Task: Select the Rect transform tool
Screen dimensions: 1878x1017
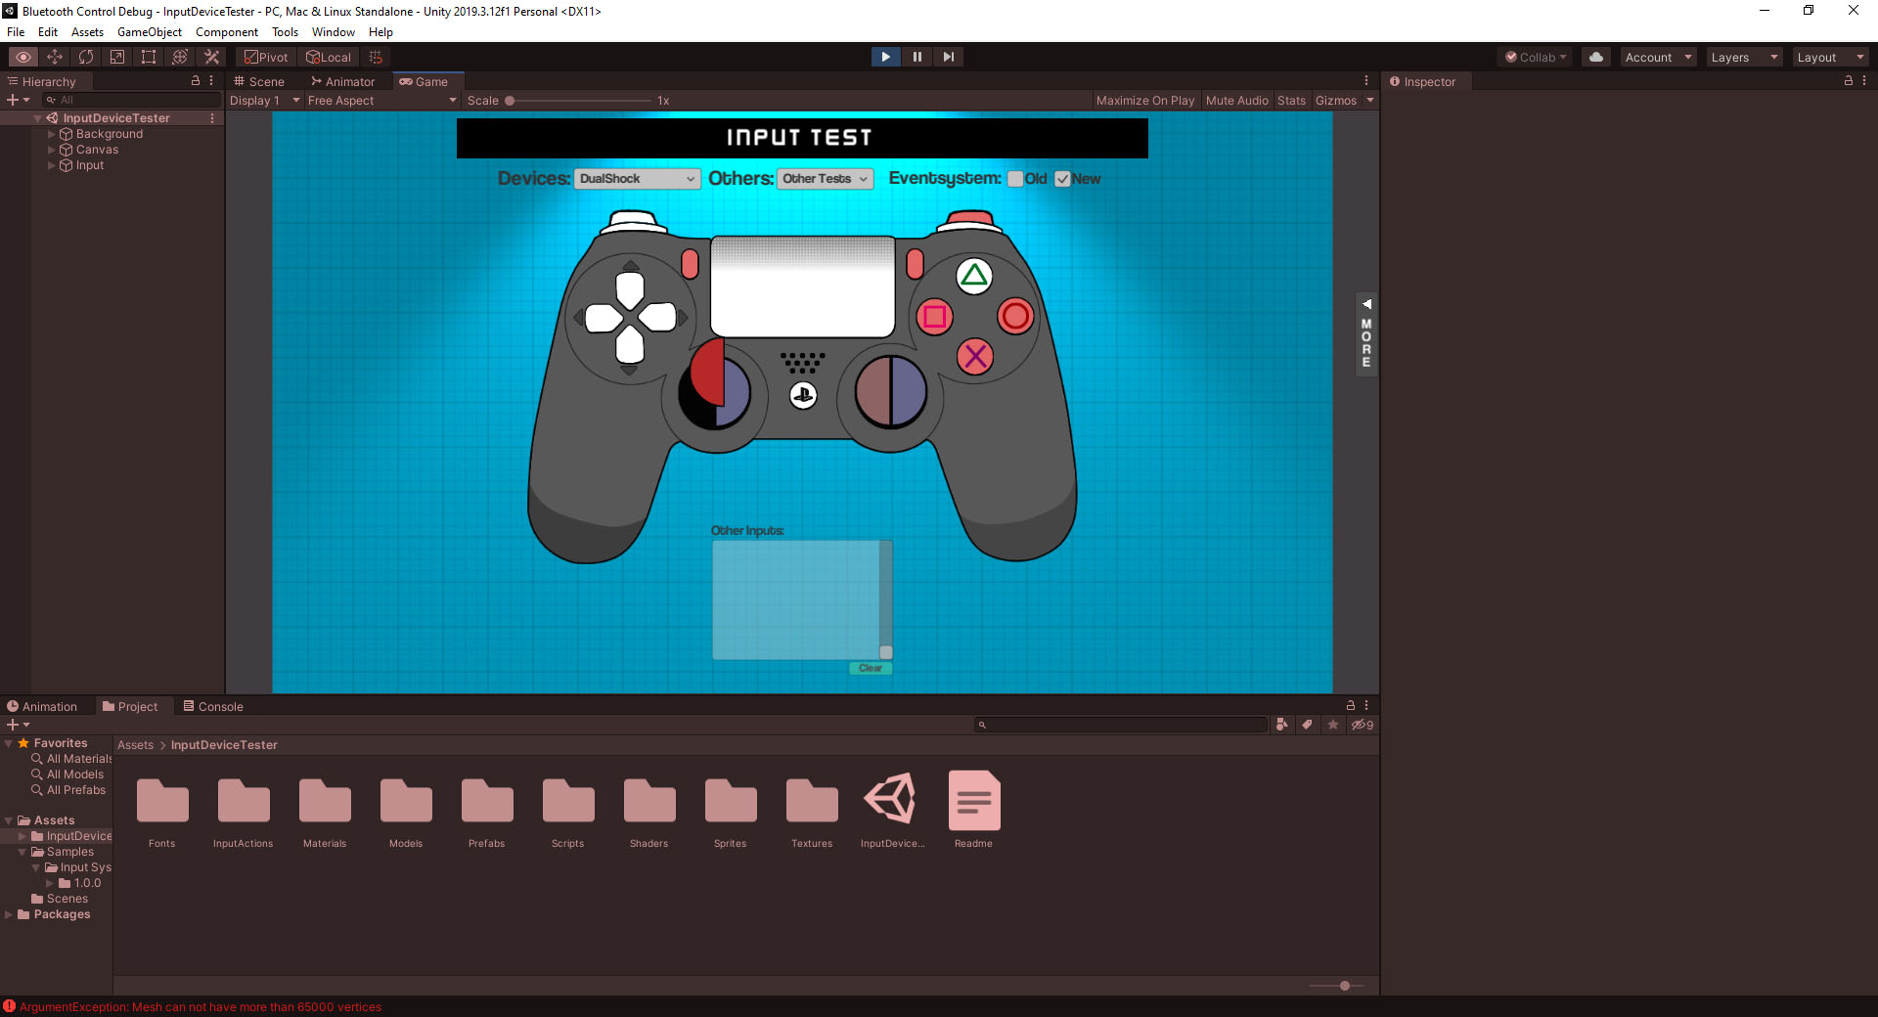Action: (149, 57)
